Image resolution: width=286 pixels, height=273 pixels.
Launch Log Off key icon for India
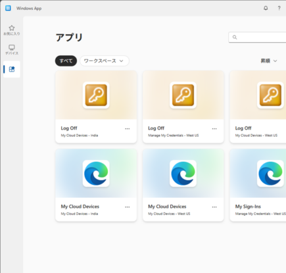(x=96, y=95)
